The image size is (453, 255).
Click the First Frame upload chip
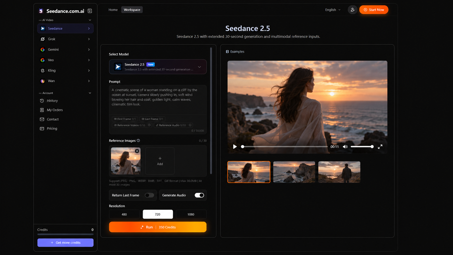tap(125, 119)
